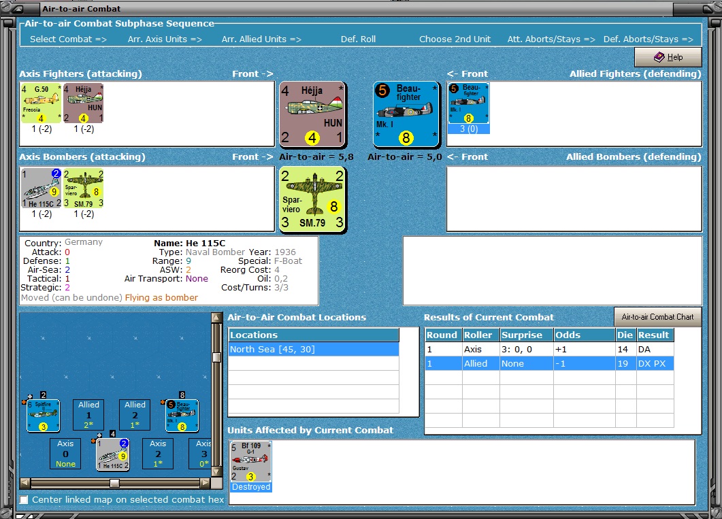The height and width of the screenshot is (519, 722).
Task: Select the destroyed Bf 109 Gustav unit
Action: pyautogui.click(x=251, y=461)
